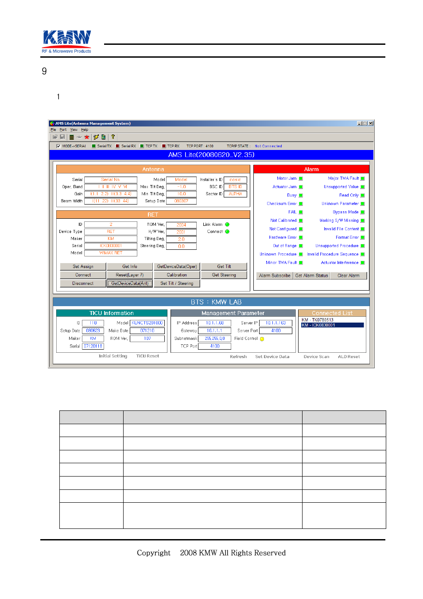The image size is (423, 599).
Task: Click the Major TMA Fault indicator square
Action: click(363, 179)
